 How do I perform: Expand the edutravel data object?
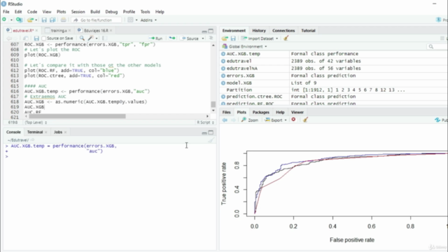click(x=223, y=61)
